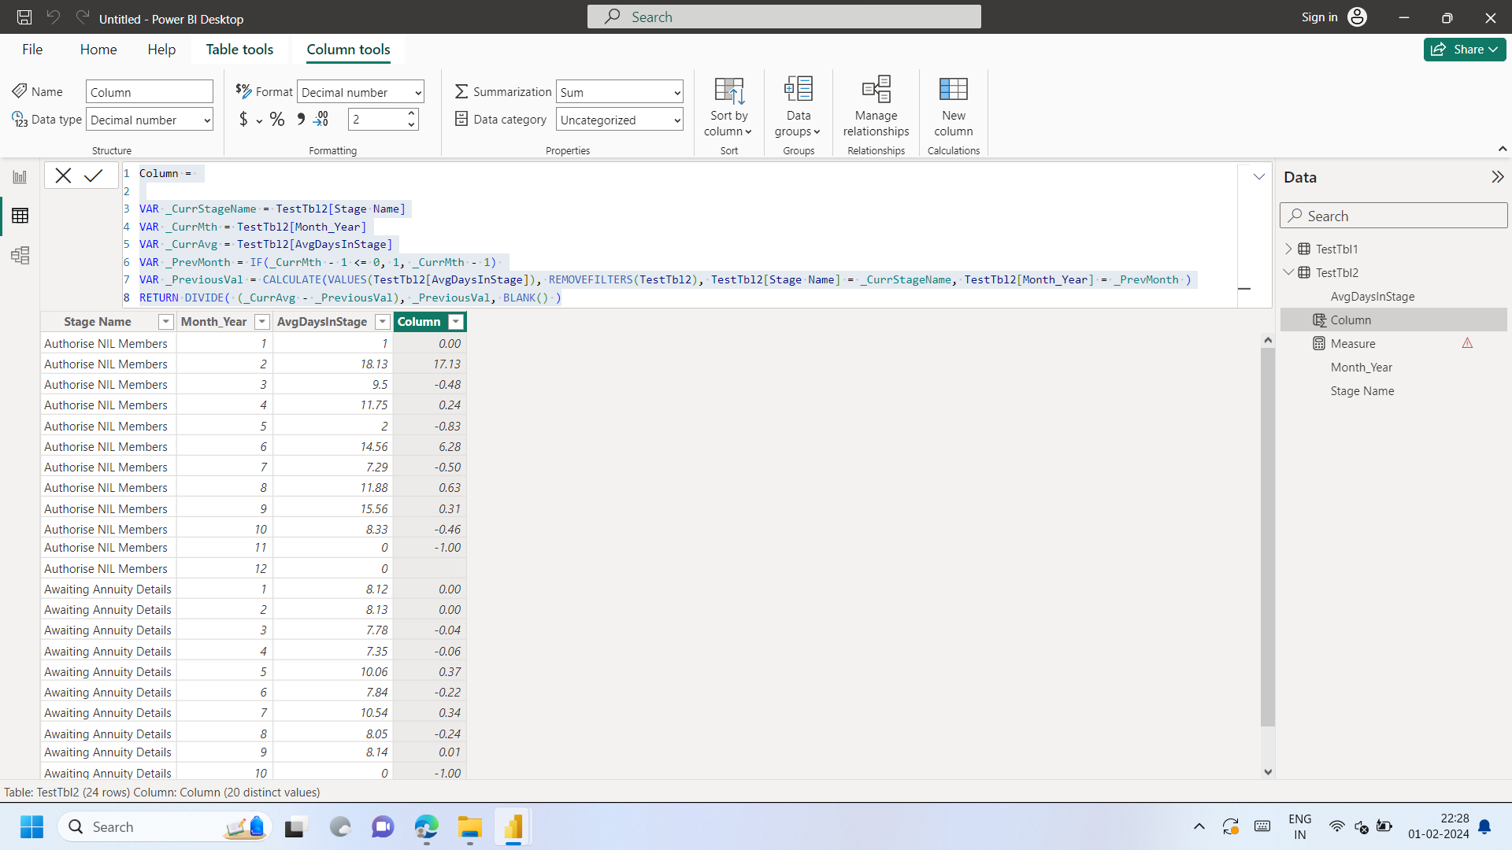The width and height of the screenshot is (1512, 850).
Task: Click the Wi-Fi icon in the system tray
Action: tap(1336, 826)
